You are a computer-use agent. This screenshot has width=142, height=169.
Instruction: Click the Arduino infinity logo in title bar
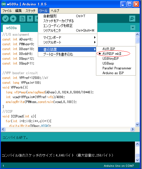coord(4,4)
